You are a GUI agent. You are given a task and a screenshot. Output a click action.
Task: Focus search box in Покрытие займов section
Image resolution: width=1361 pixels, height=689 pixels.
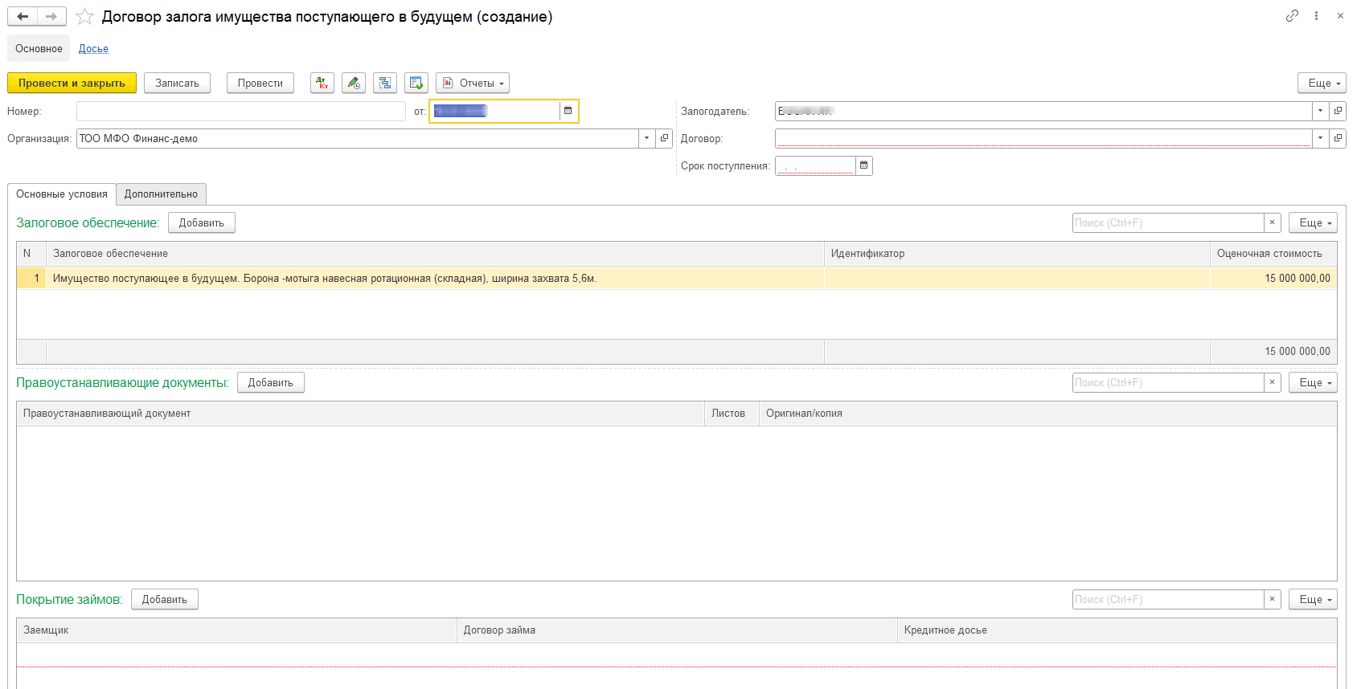[1168, 599]
